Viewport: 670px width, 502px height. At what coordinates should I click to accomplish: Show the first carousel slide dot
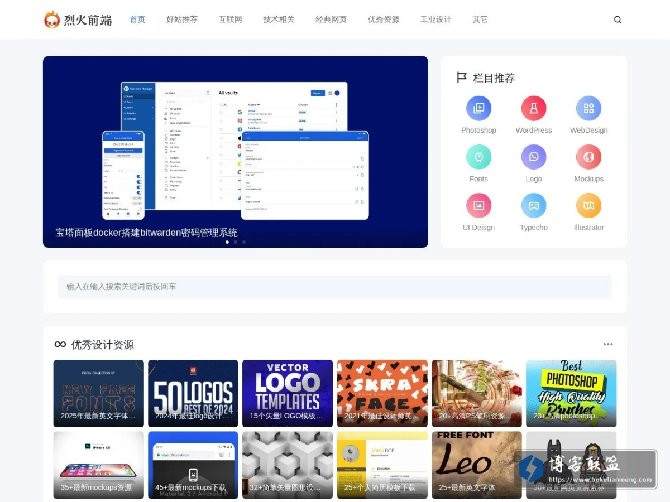pos(227,242)
